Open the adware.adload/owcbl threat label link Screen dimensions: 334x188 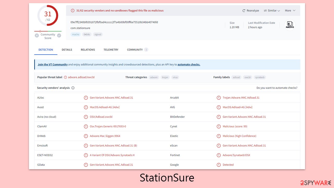pyautogui.click(x=81, y=77)
